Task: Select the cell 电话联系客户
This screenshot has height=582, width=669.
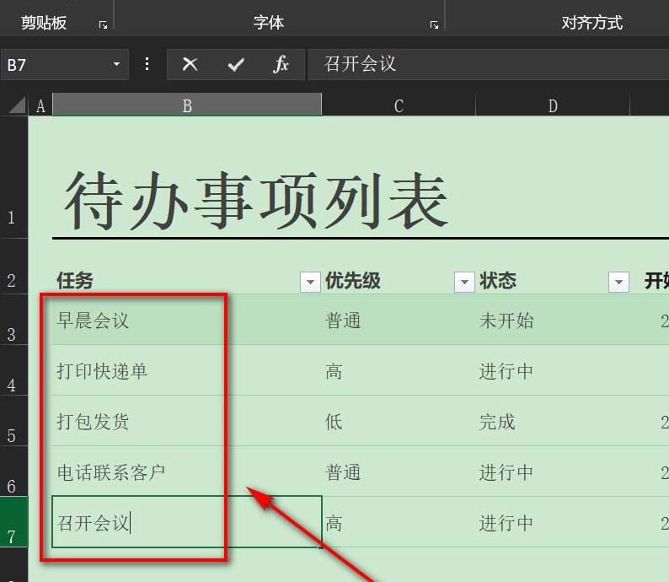Action: 187,472
